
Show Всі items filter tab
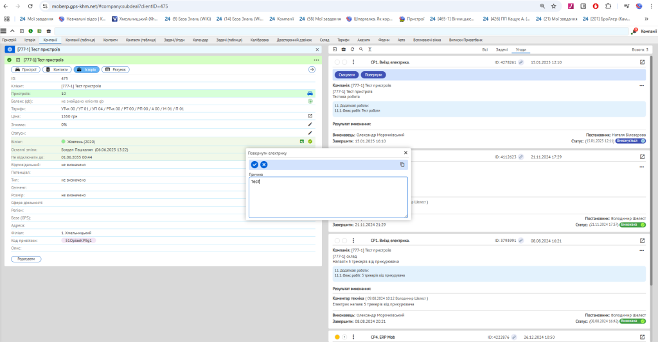coord(485,49)
